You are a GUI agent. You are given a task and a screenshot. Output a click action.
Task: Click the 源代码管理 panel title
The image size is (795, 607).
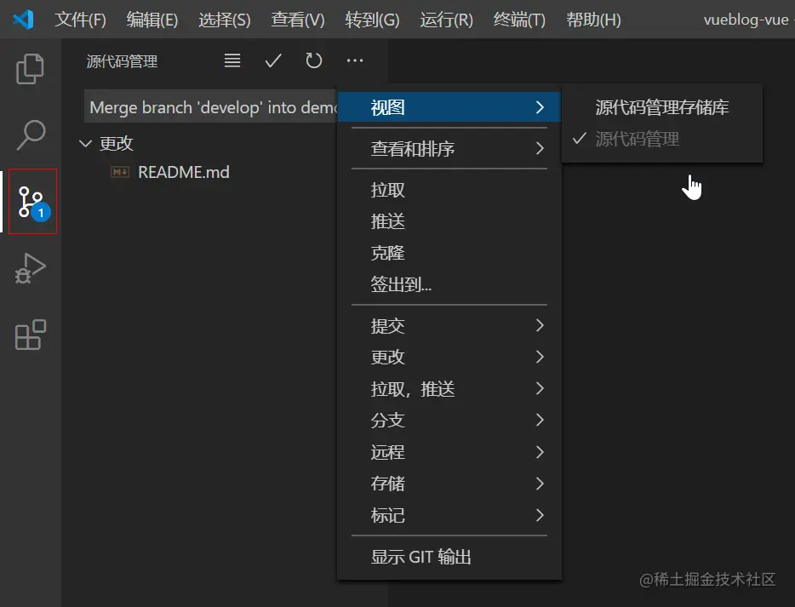tap(122, 61)
